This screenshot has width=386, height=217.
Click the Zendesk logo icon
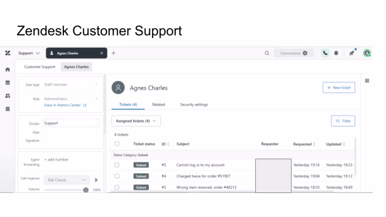tap(8, 53)
